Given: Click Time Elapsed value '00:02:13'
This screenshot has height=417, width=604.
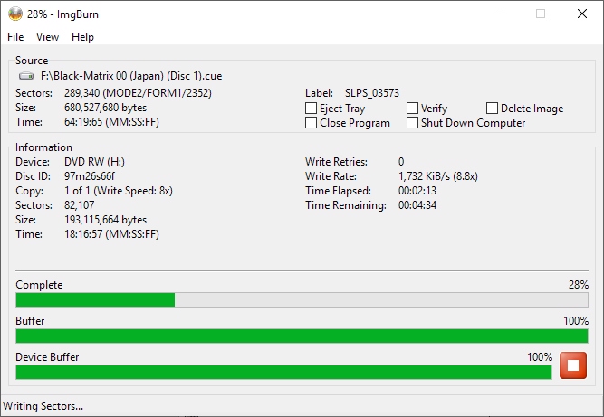Looking at the screenshot, I should pos(417,191).
